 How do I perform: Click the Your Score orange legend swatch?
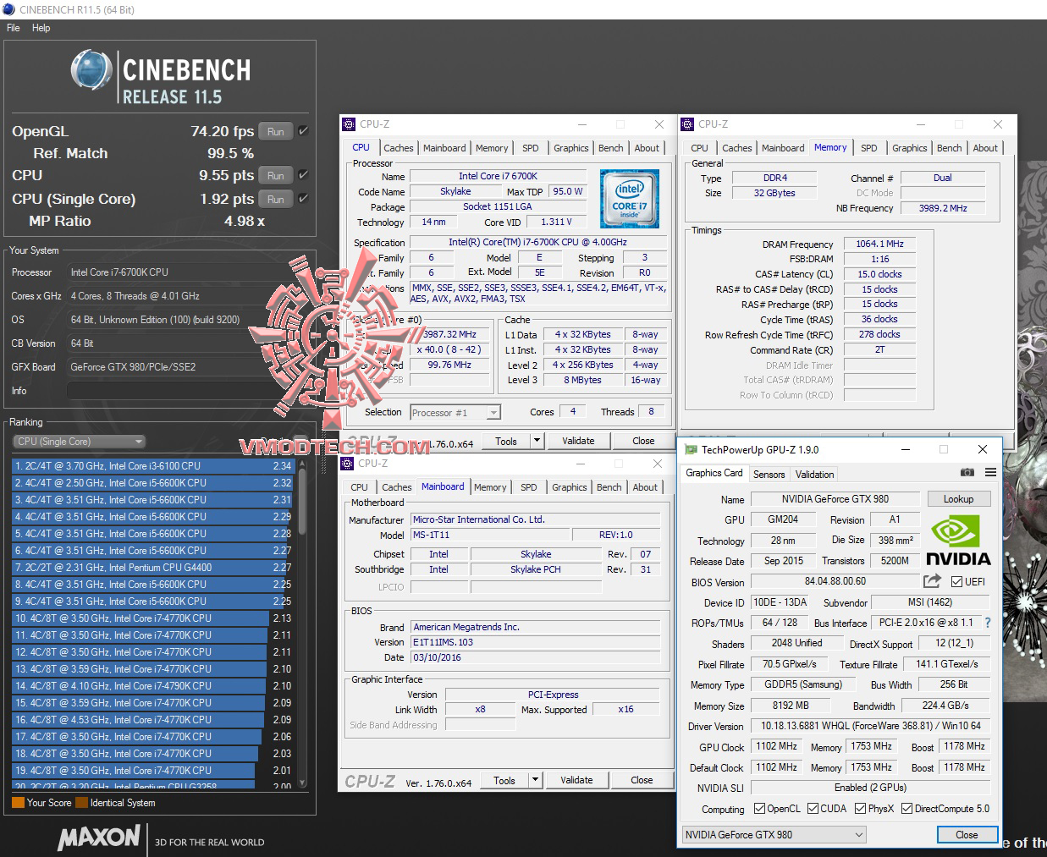[18, 803]
